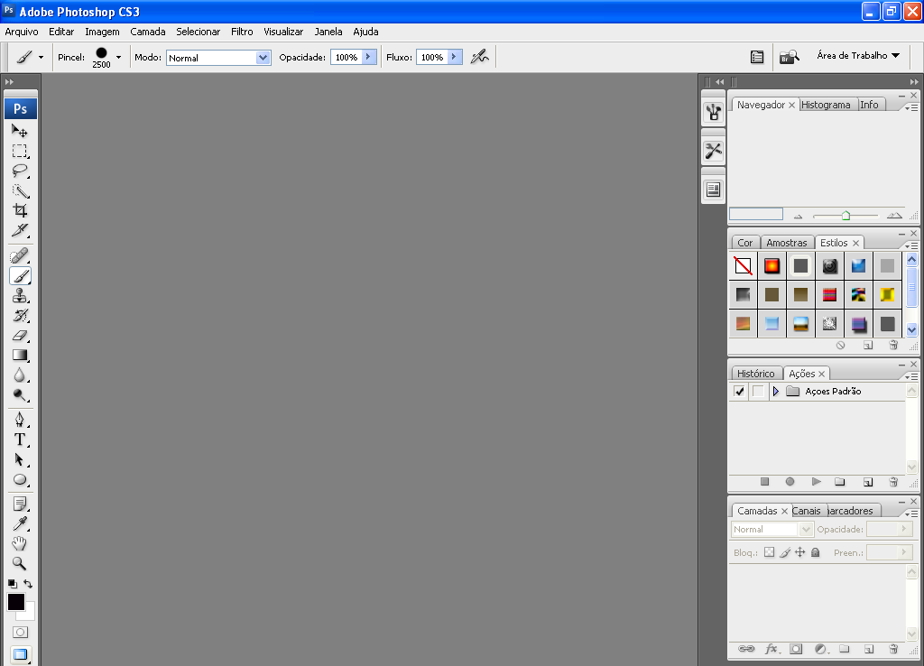Open the Modo blending mode dropdown
This screenshot has height=666, width=924.
[x=263, y=58]
